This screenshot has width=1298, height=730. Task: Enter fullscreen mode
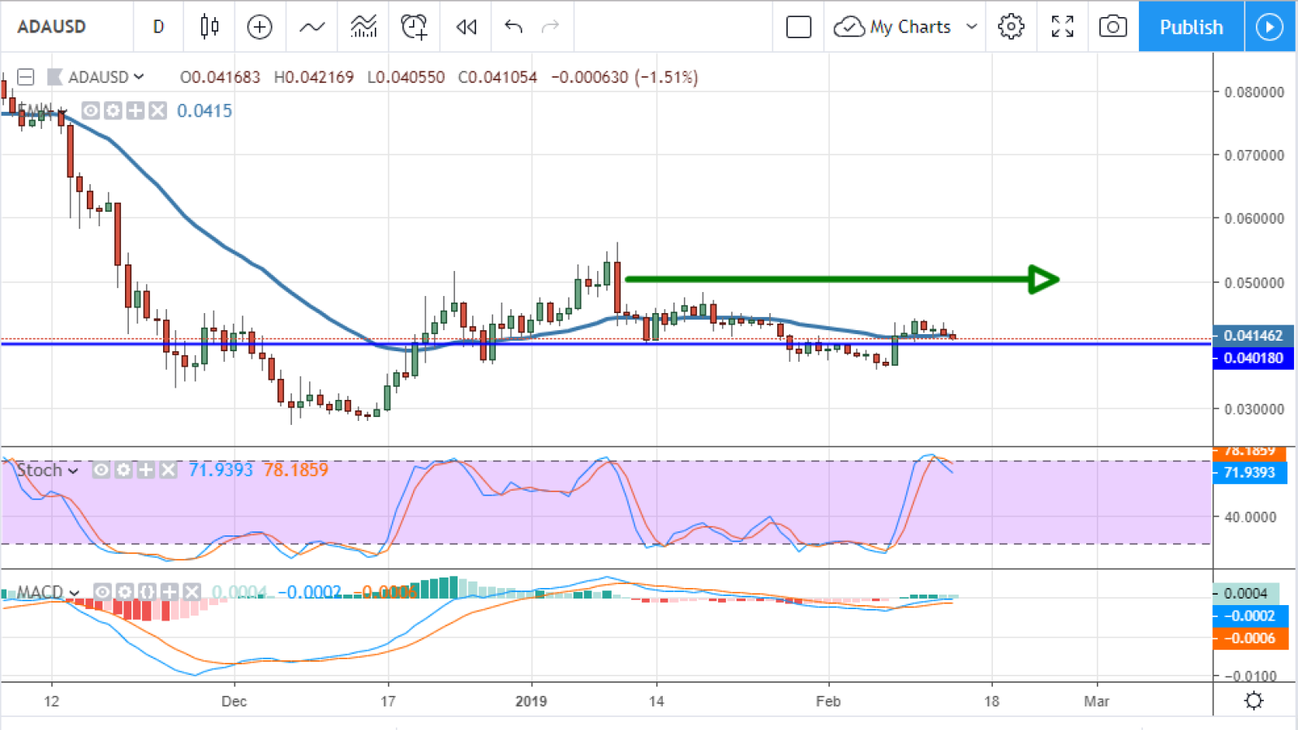pyautogui.click(x=1062, y=27)
